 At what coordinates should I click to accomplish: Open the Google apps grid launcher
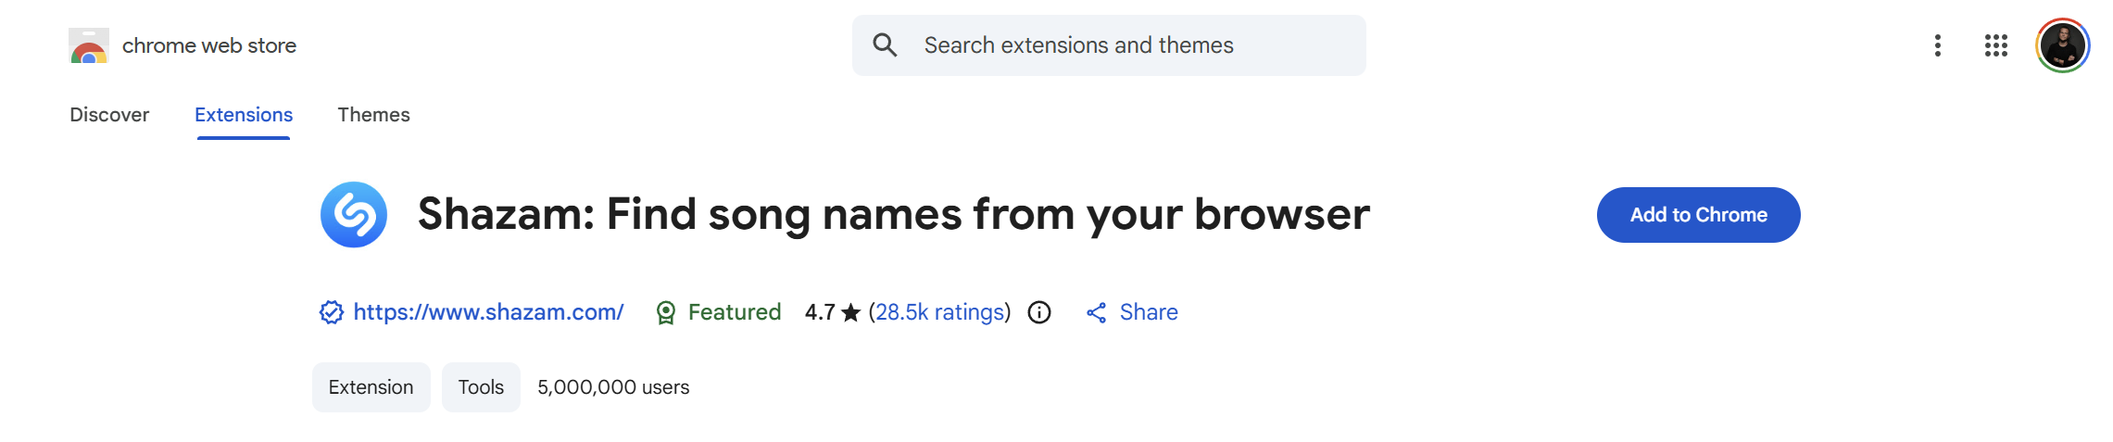click(x=1995, y=45)
